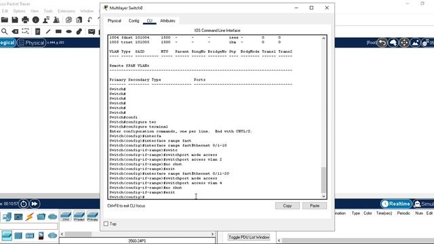434x244 pixels.
Task: Switch to Realtime mode
Action: click(x=396, y=204)
